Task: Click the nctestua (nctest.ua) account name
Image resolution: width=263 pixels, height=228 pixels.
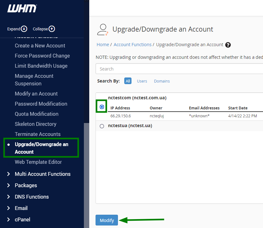Action: [130, 126]
